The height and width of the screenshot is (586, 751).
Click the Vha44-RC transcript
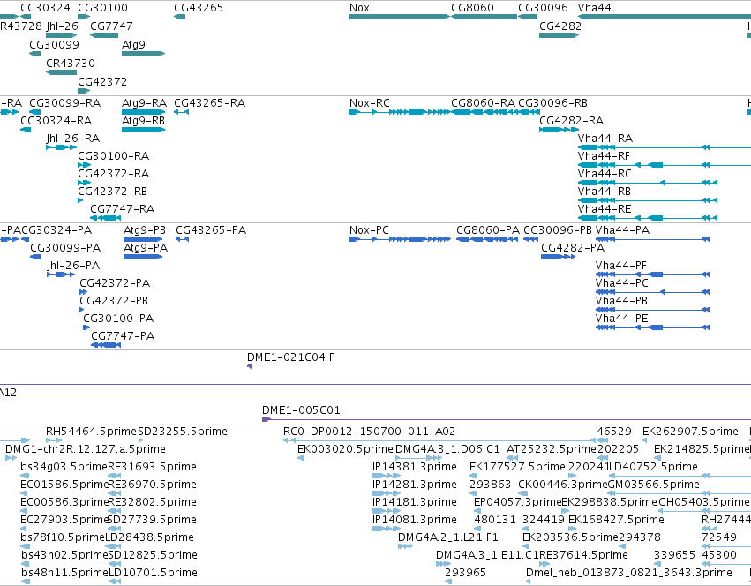click(x=648, y=183)
